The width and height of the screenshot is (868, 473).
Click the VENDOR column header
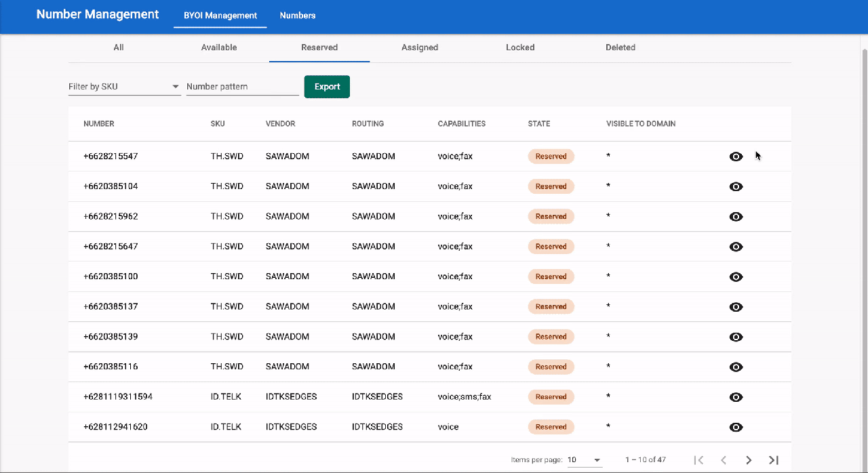(281, 124)
